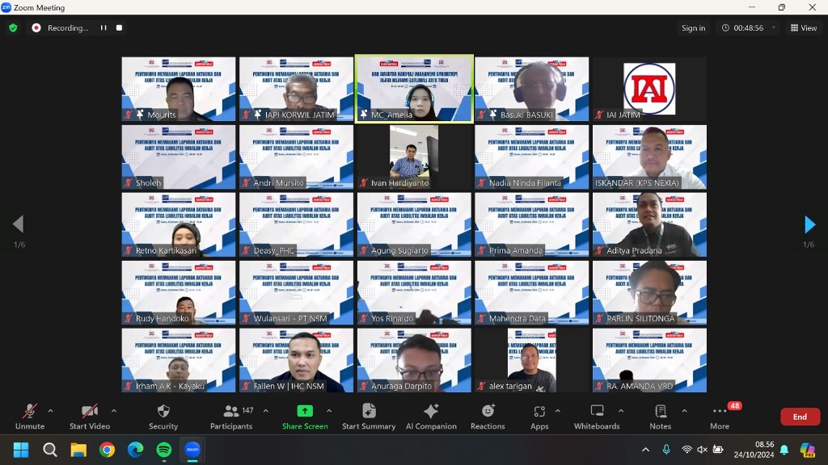Open the Security shield options

pos(163,416)
